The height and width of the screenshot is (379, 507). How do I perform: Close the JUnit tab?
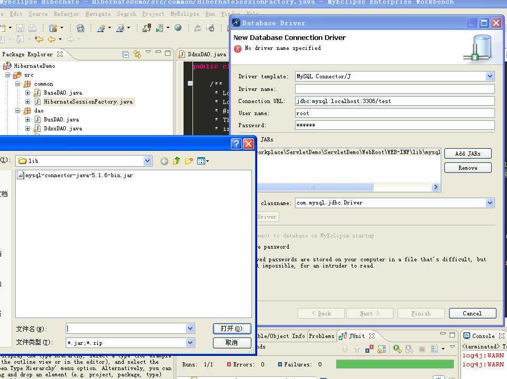[372, 336]
